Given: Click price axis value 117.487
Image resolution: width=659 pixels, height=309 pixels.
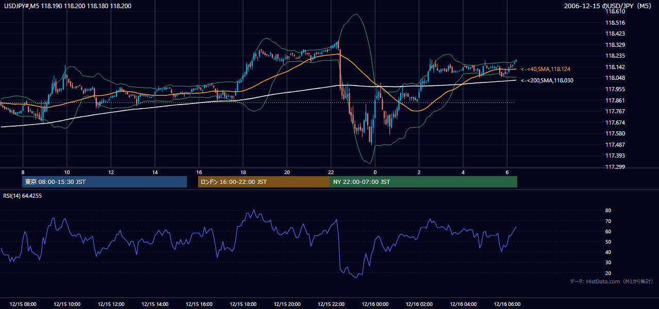Looking at the screenshot, I should tap(615, 145).
